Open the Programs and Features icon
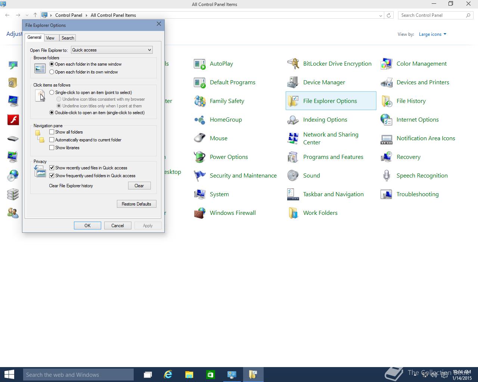This screenshot has height=382, width=478. coord(293,157)
